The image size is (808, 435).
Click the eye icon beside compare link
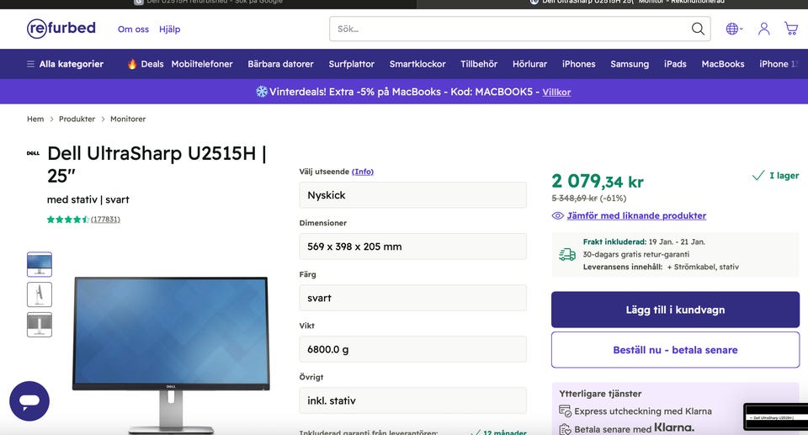point(557,216)
